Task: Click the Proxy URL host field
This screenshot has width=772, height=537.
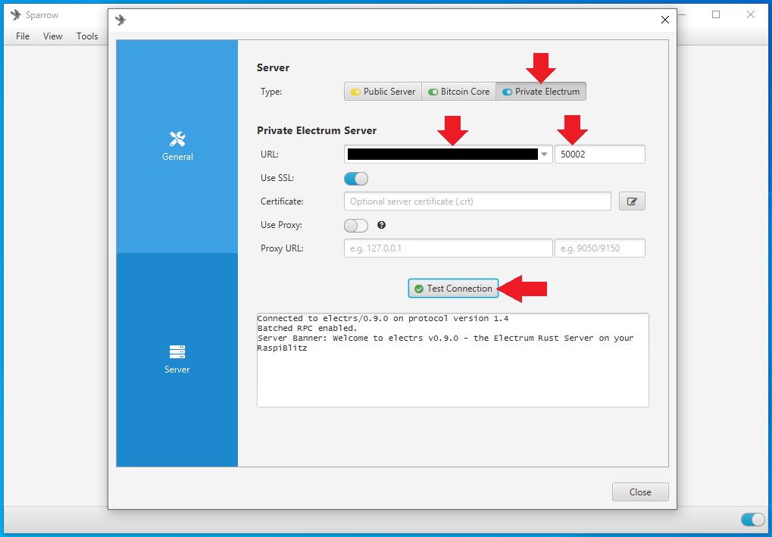Action: [448, 248]
